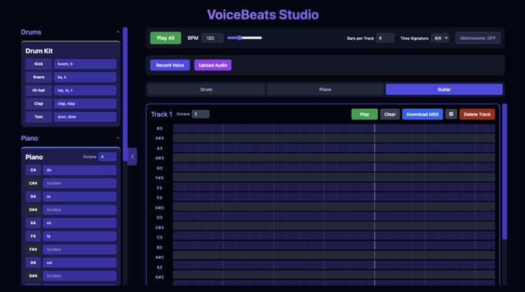The width and height of the screenshot is (525, 292).
Task: Click the D#3 row label in piano roll
Action: pyautogui.click(x=160, y=208)
